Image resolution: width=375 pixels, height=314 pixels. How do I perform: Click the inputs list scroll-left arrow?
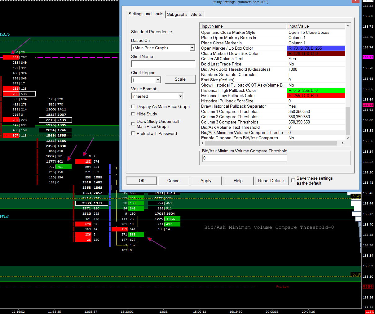pyautogui.click(x=203, y=143)
